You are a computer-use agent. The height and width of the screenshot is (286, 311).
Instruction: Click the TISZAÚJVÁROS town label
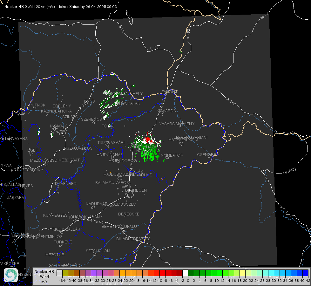click(78, 148)
